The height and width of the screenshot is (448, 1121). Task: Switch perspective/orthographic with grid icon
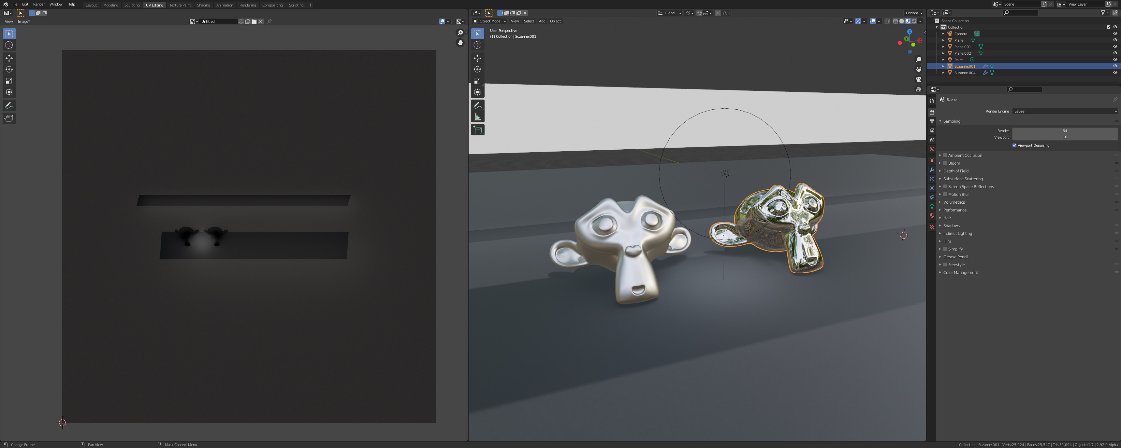click(x=919, y=89)
